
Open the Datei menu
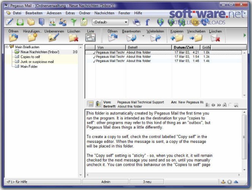[17, 13]
